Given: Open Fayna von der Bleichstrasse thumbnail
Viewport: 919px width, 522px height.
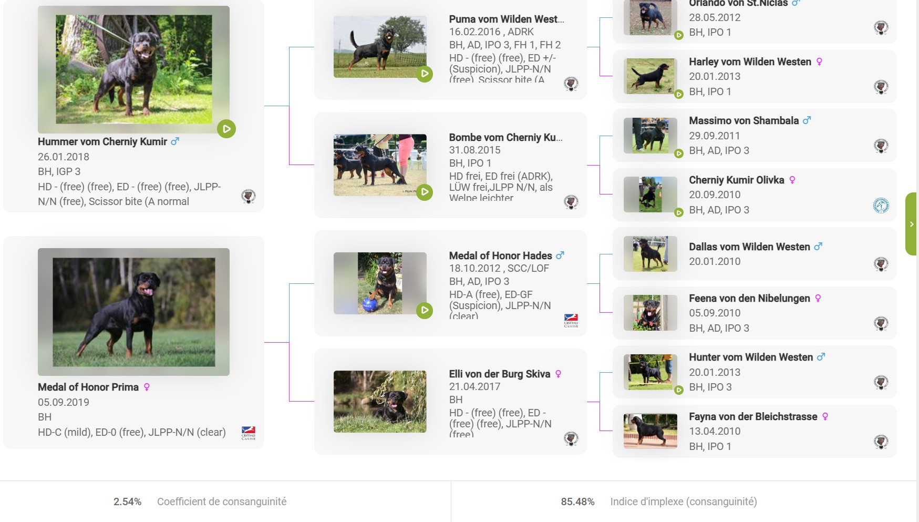Looking at the screenshot, I should [x=650, y=431].
